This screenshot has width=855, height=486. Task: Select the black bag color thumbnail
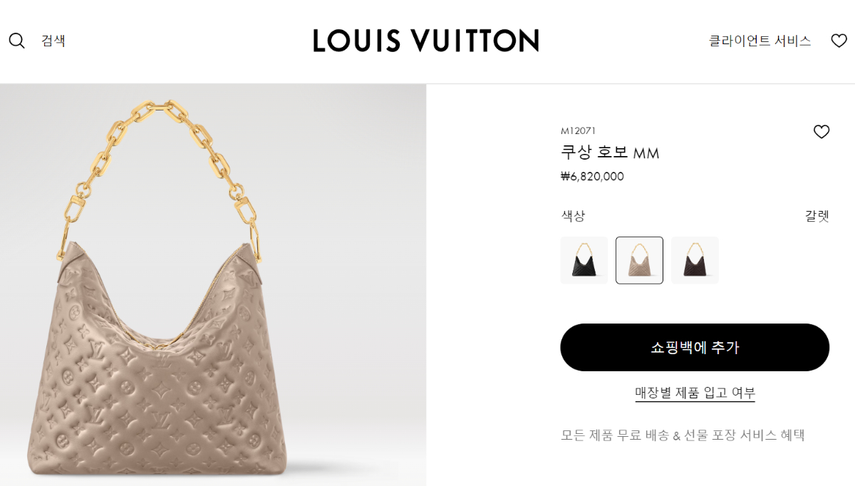click(x=584, y=260)
